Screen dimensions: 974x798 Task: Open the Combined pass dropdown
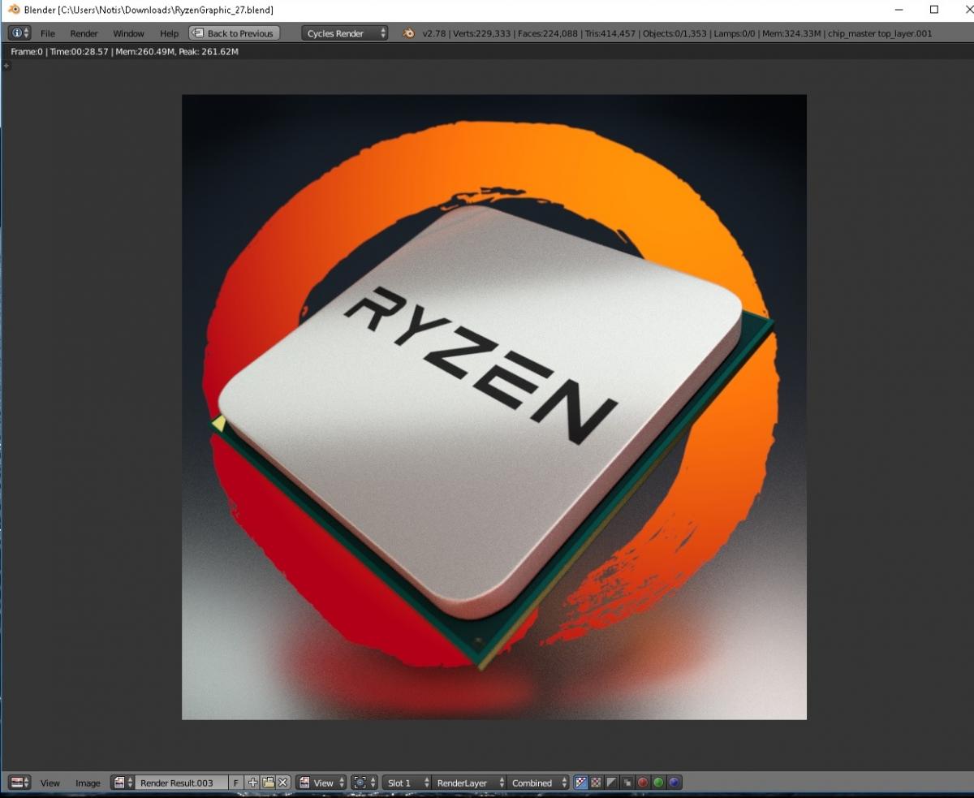(x=539, y=783)
